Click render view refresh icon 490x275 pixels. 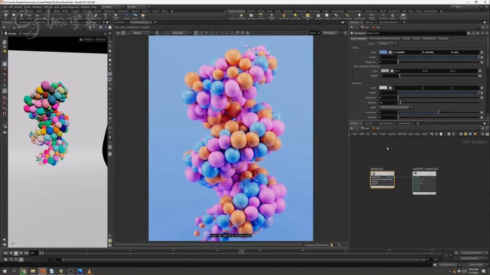[x=128, y=33]
